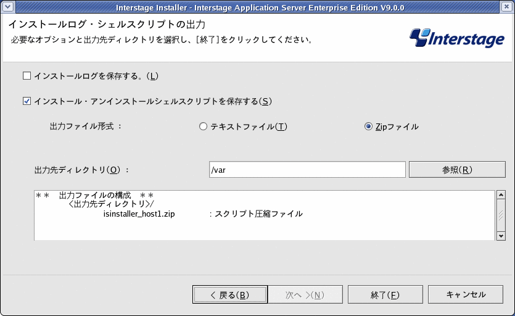Select テキストファイル output format

click(x=203, y=127)
